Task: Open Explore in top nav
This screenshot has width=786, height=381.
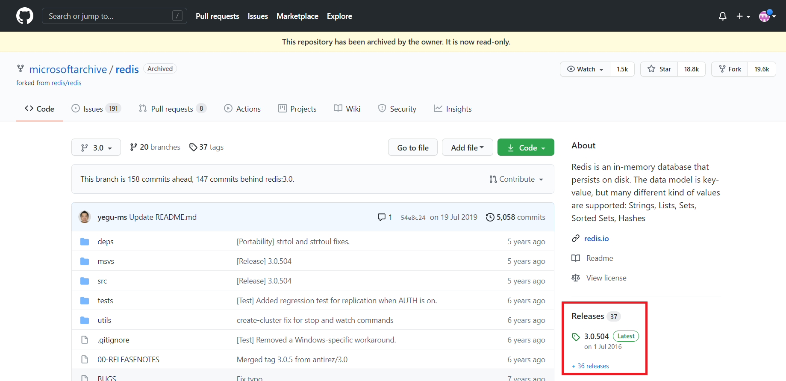Action: 339,16
